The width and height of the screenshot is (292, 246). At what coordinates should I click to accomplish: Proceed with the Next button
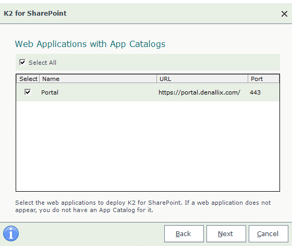[226, 233]
